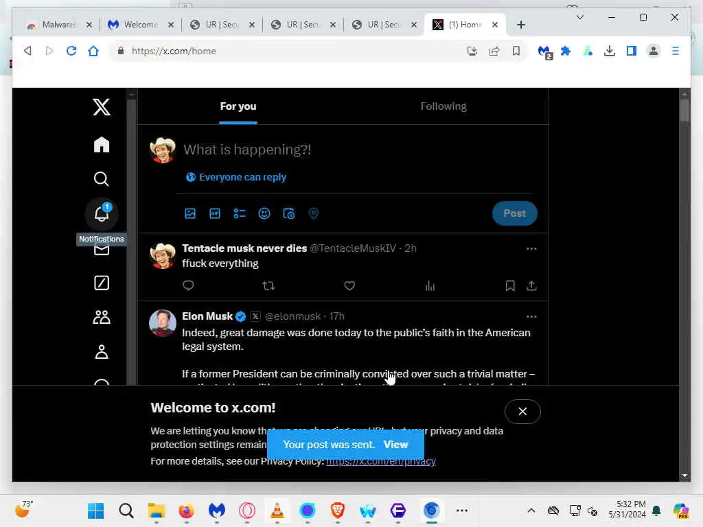Open browser downloads
This screenshot has width=703, height=527.
tap(610, 51)
